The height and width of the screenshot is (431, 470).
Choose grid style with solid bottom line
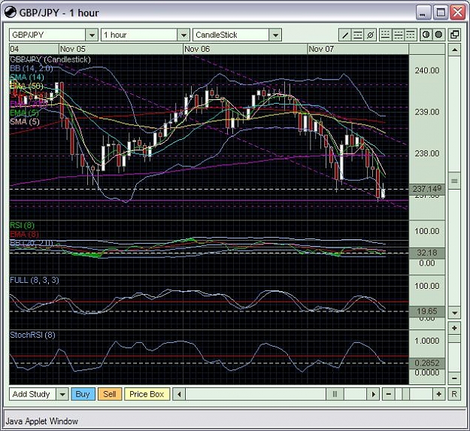[385, 35]
